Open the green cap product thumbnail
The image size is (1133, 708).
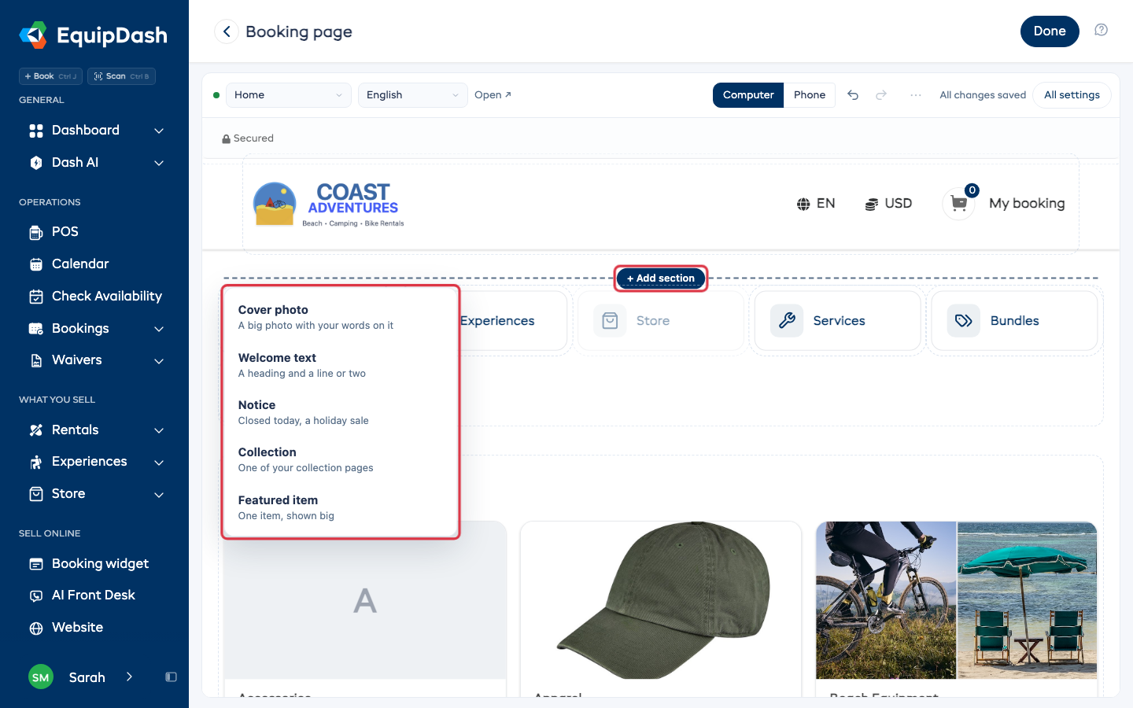661,600
